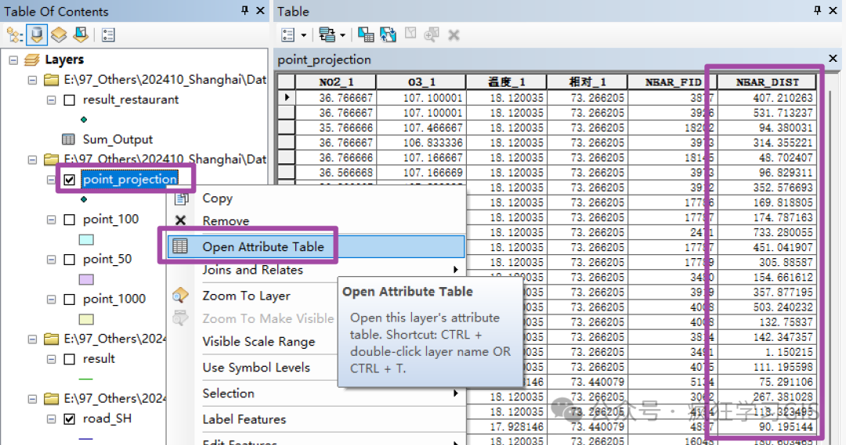Viewport: 846px width, 445px height.
Task: Open Related Tables dropdown arrow
Action: pos(342,35)
